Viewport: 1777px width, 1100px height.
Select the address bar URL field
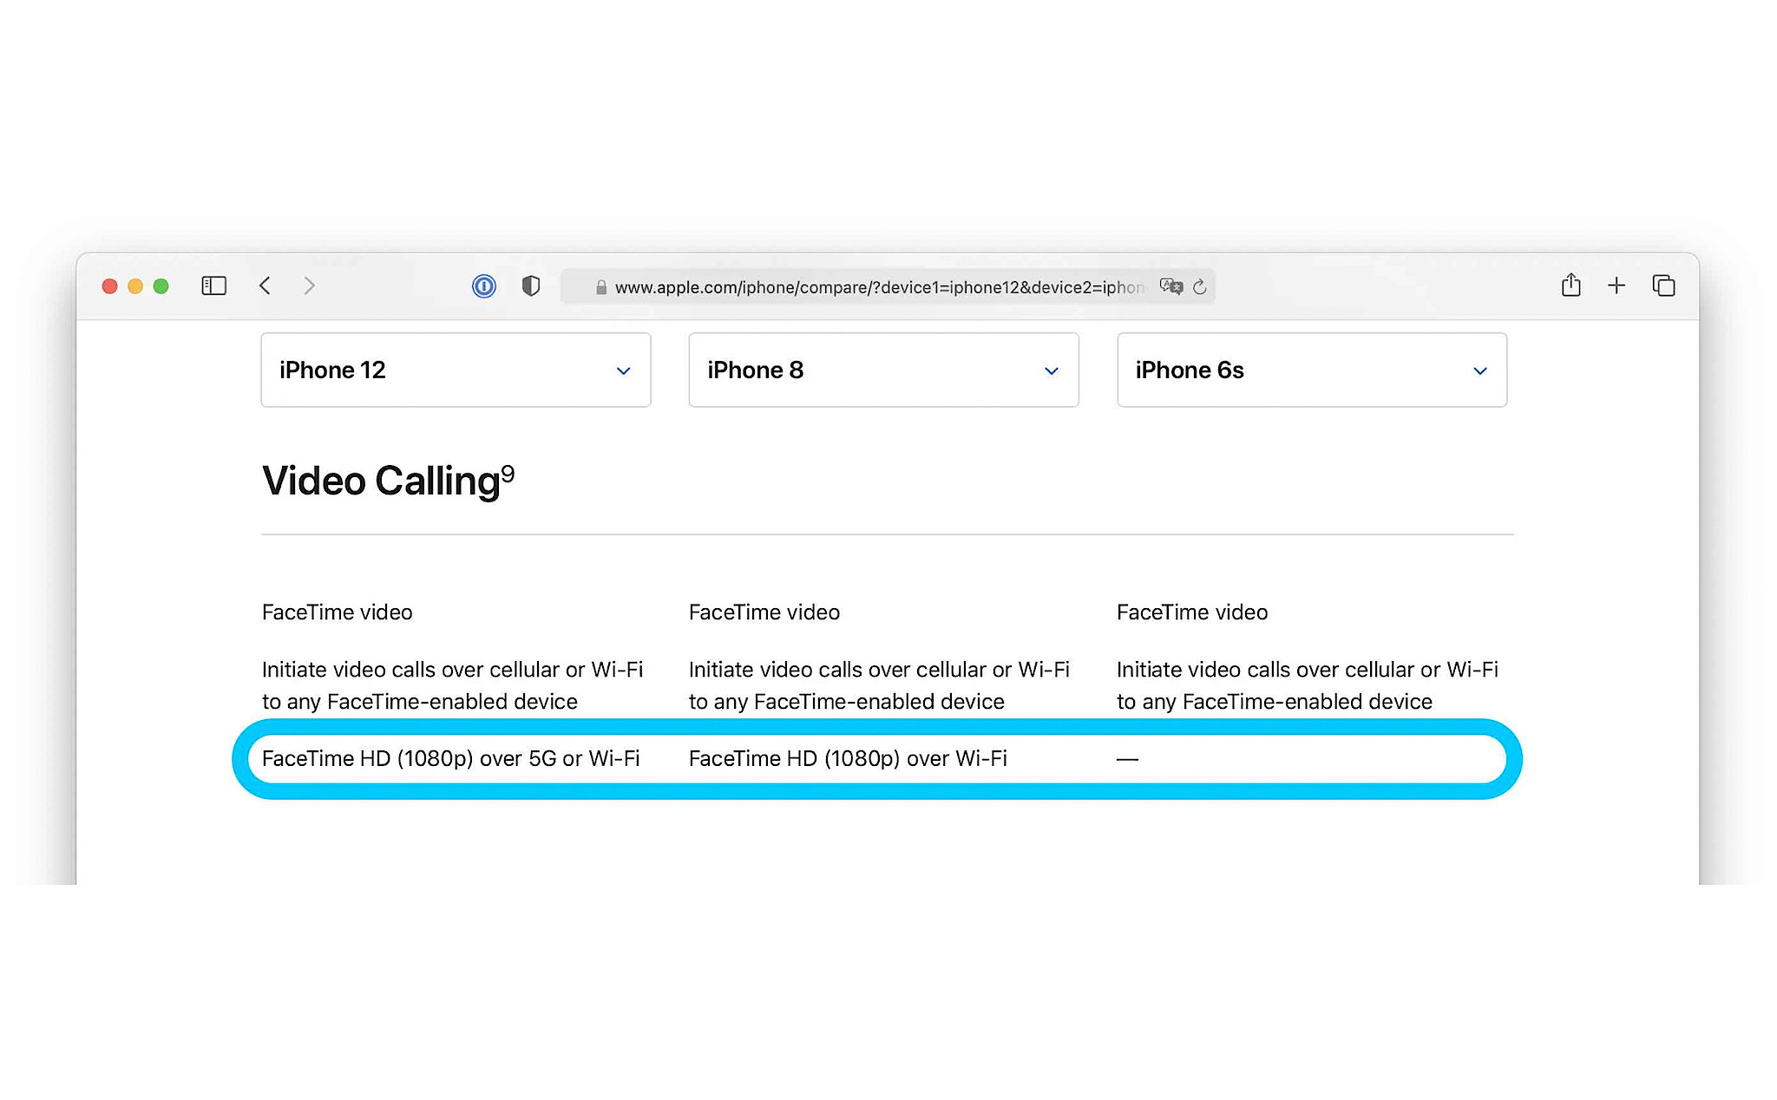888,287
